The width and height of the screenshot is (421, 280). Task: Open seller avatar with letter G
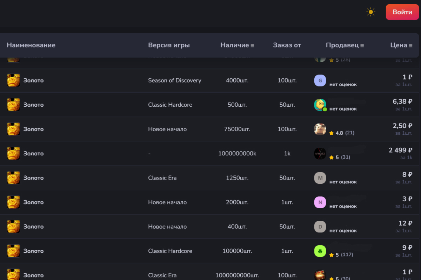pos(320,80)
